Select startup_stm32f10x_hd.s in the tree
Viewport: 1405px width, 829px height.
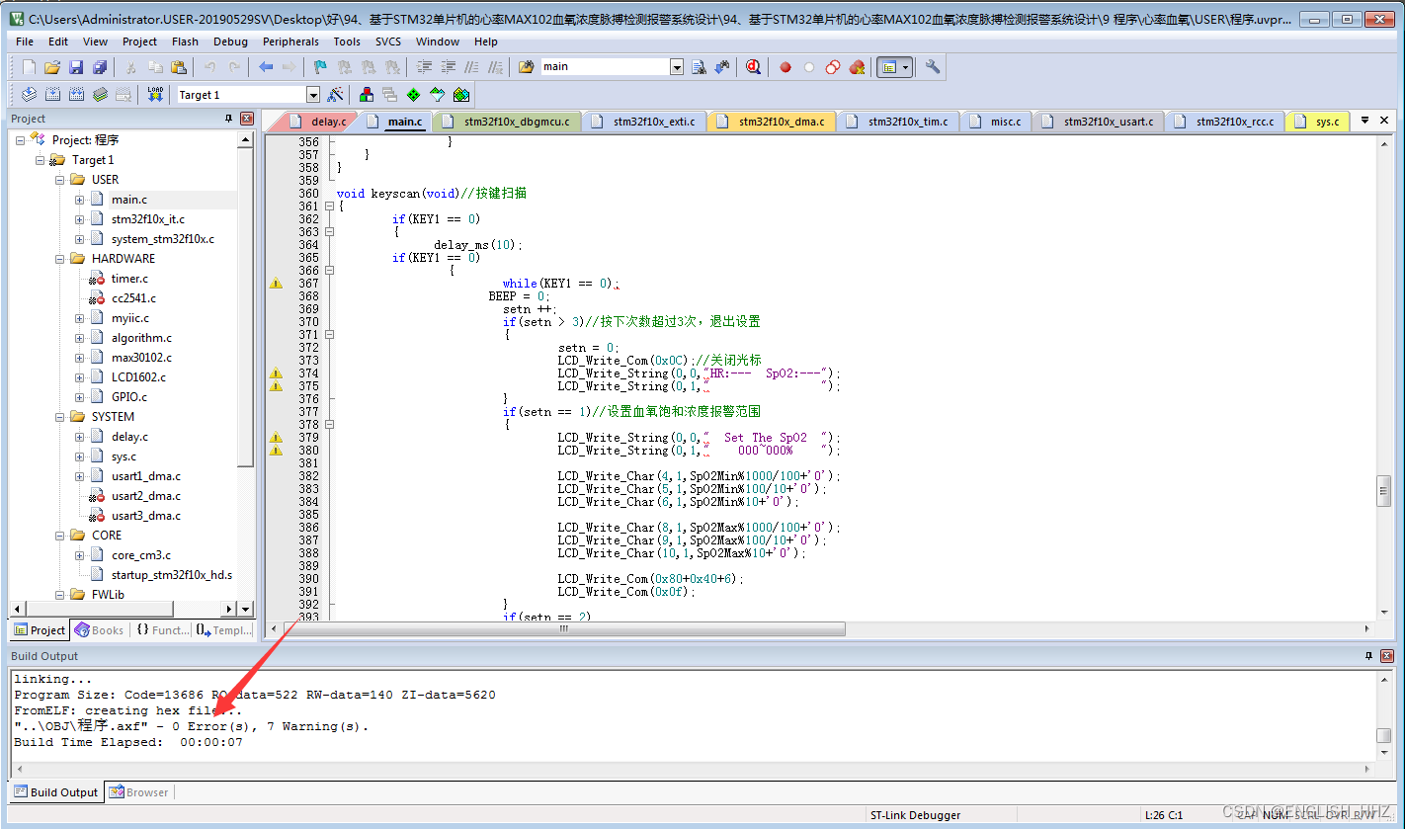[171, 575]
